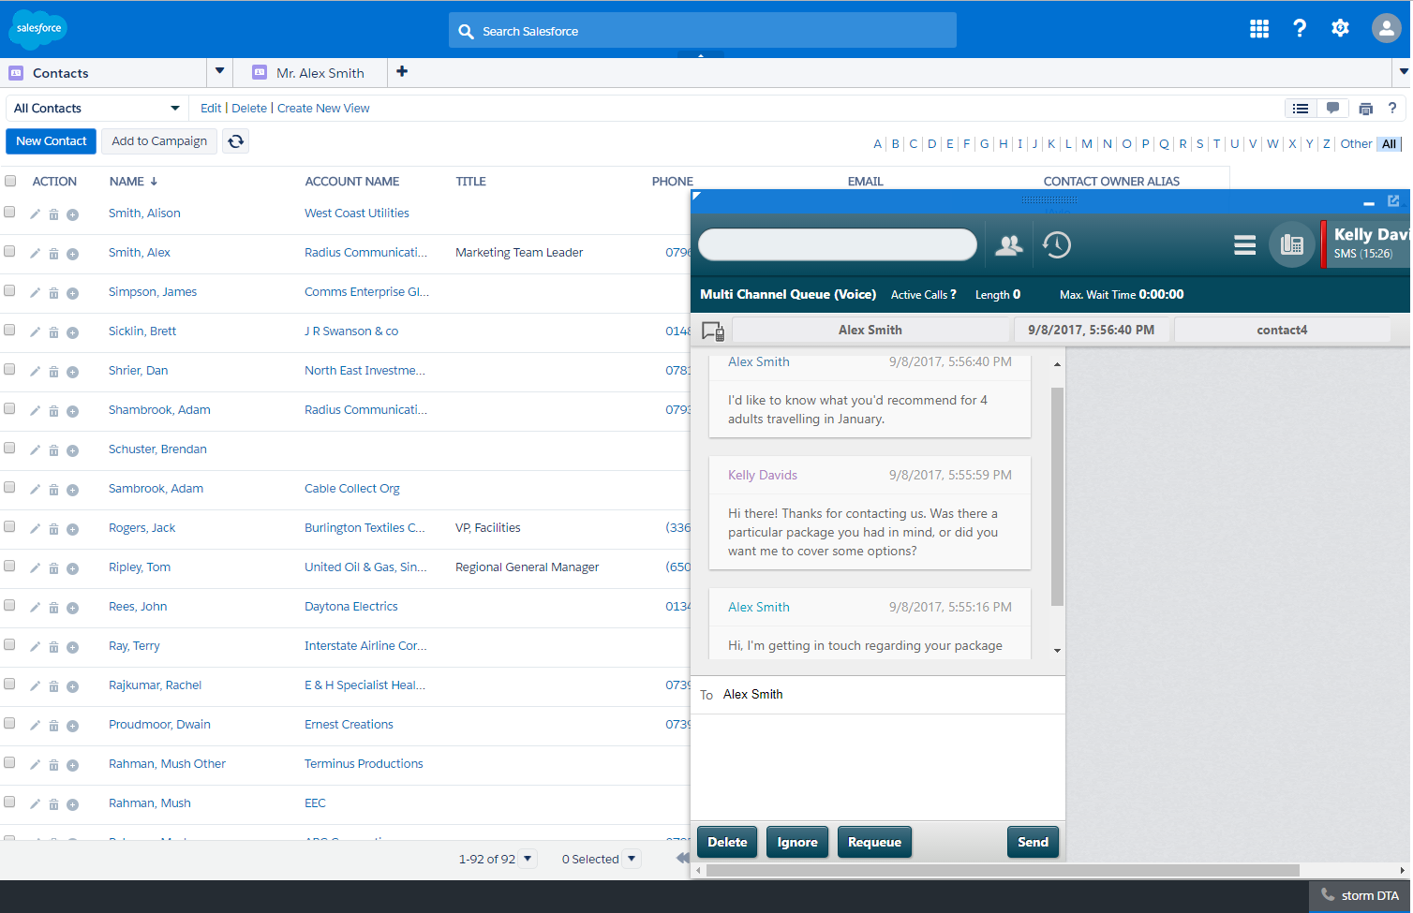Open the chatter feed view icon
The width and height of the screenshot is (1413, 913).
[x=1332, y=109]
